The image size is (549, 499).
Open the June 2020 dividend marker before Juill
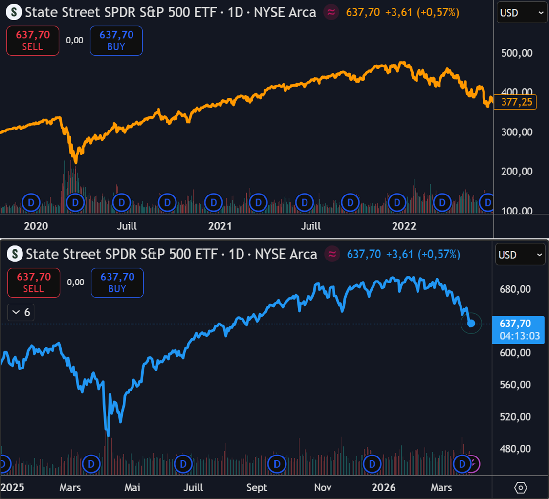tap(122, 203)
